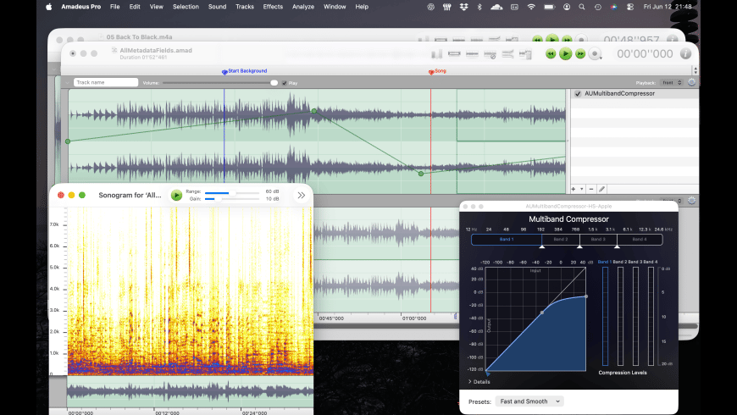This screenshot has width=737, height=415.
Task: Open the Presets Fast and Smooth dropdown
Action: [x=529, y=401]
